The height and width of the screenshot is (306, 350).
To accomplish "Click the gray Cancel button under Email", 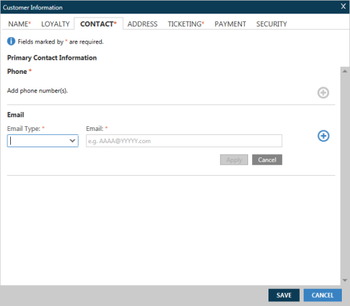I will click(x=267, y=159).
